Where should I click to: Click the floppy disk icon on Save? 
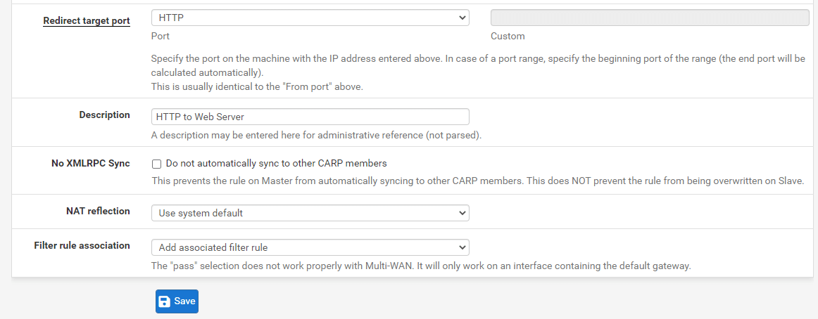click(x=165, y=301)
